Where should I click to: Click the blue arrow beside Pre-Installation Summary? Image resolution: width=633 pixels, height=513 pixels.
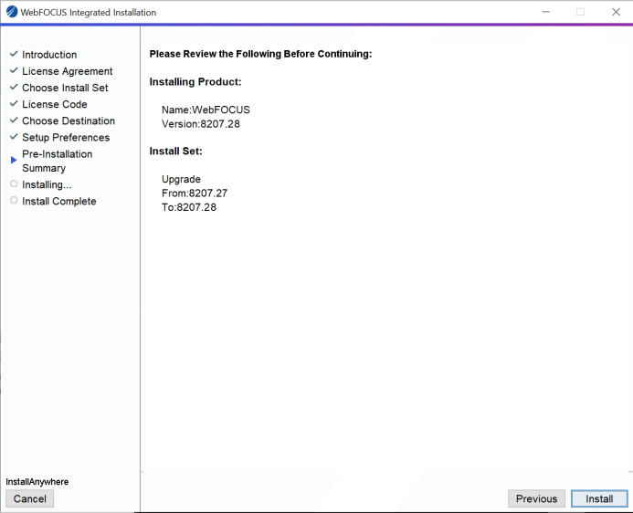point(14,160)
